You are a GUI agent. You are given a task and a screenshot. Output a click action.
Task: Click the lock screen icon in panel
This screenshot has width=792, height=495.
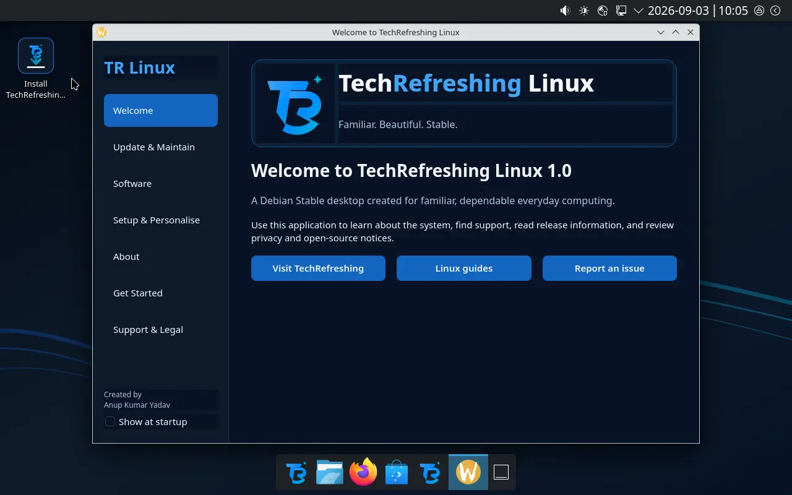click(x=759, y=11)
